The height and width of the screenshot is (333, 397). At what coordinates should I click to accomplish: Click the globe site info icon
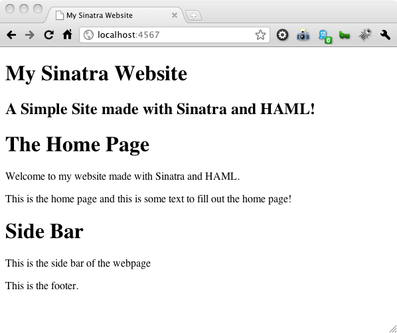coord(88,35)
